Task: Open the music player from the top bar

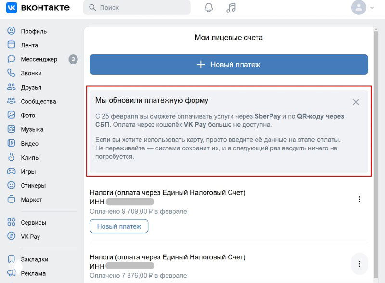Action: (231, 7)
